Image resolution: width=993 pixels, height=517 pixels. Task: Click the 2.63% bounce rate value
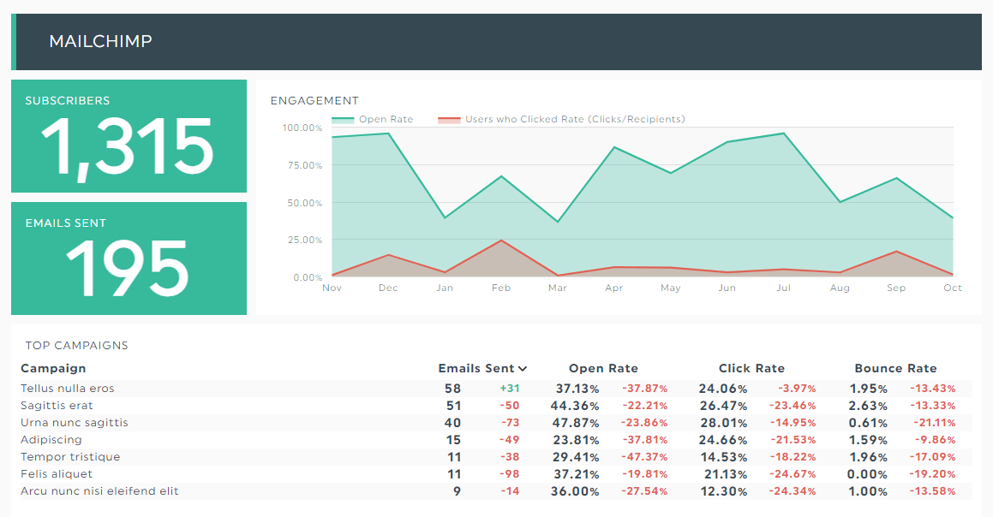pos(868,406)
